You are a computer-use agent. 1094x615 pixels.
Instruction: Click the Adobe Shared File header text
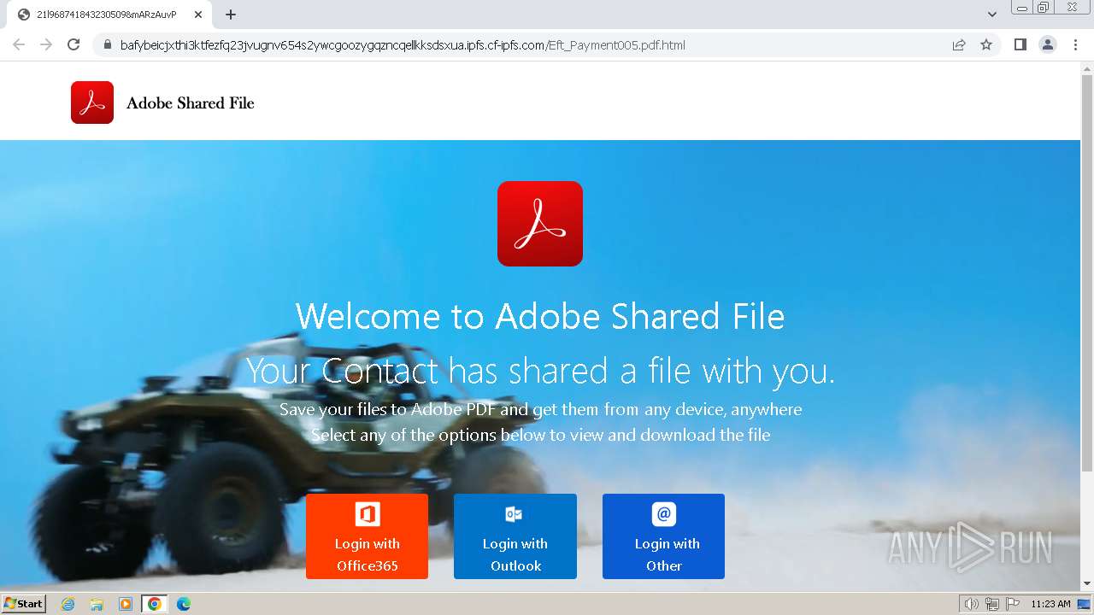(191, 103)
